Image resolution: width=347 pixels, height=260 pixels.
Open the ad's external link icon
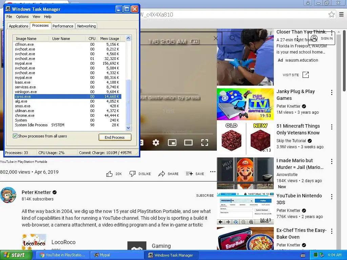[306, 75]
